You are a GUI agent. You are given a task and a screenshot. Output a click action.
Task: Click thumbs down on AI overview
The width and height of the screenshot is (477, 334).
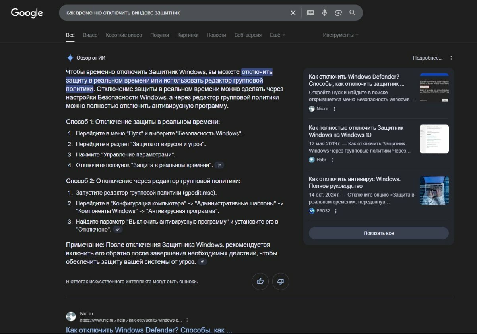[x=281, y=282]
